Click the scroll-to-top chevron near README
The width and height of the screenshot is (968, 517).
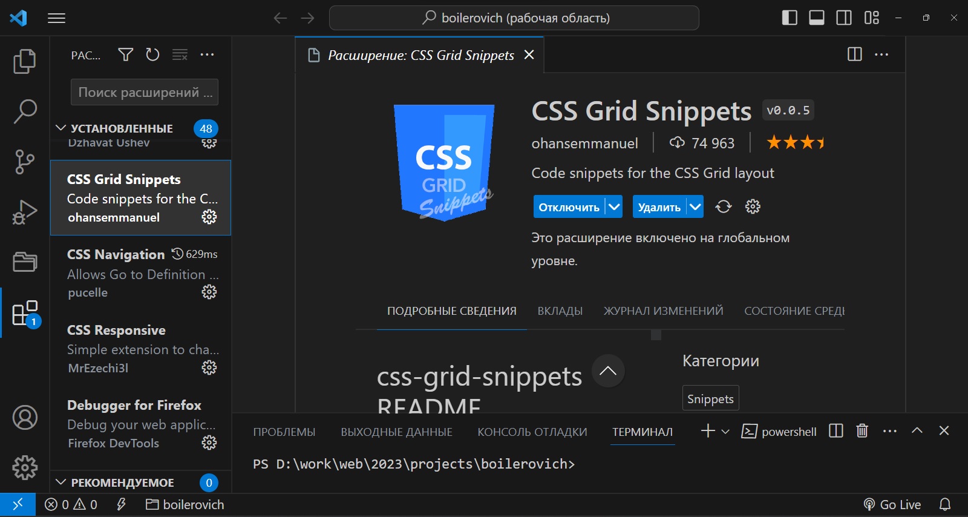tap(608, 370)
